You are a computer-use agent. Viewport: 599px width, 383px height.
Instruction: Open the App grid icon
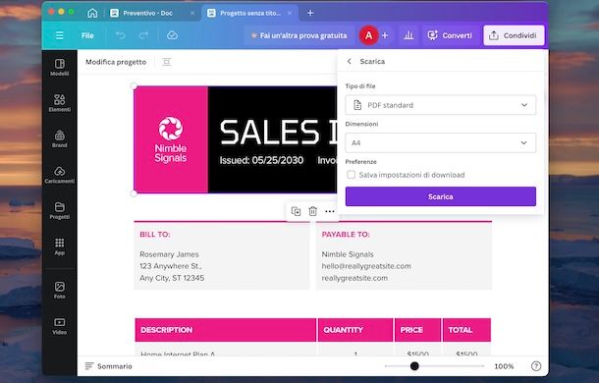tap(60, 246)
